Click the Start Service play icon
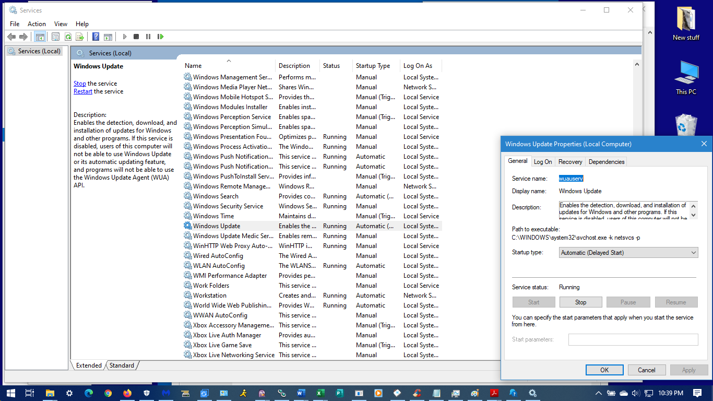Screen dimensions: 713x401 click(124, 37)
